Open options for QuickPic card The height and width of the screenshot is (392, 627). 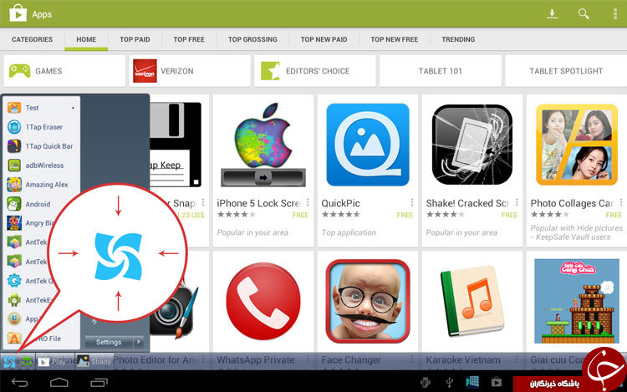412,202
